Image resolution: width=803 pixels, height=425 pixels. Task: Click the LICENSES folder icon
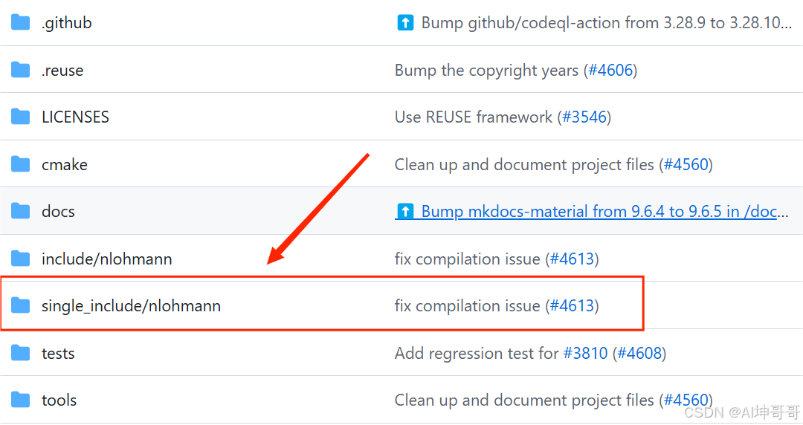coord(21,117)
